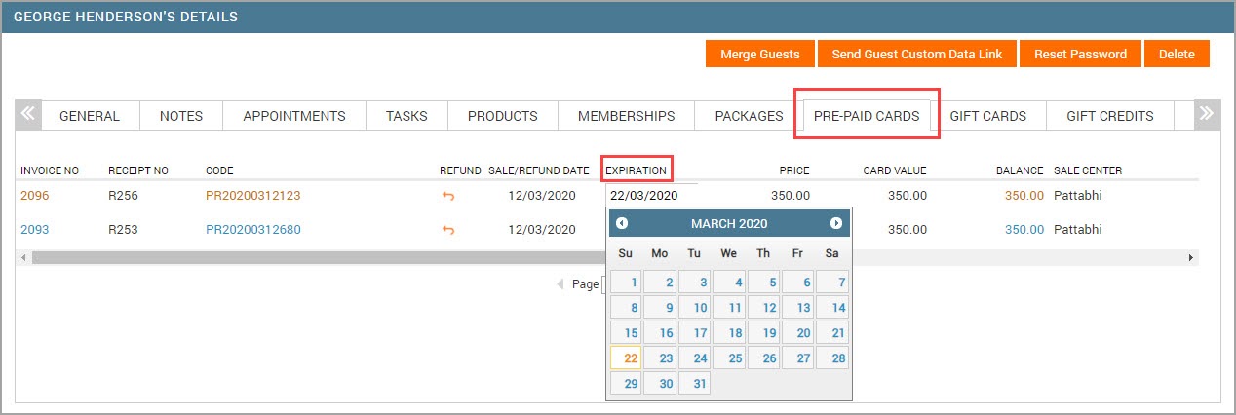Switch to the Packages tab
Image resolution: width=1236 pixels, height=415 pixels.
pyautogui.click(x=749, y=115)
